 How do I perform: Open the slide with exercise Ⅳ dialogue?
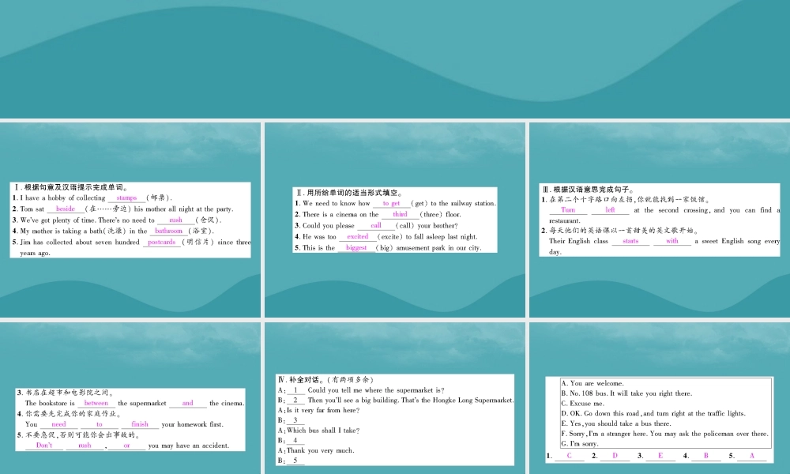click(x=395, y=398)
